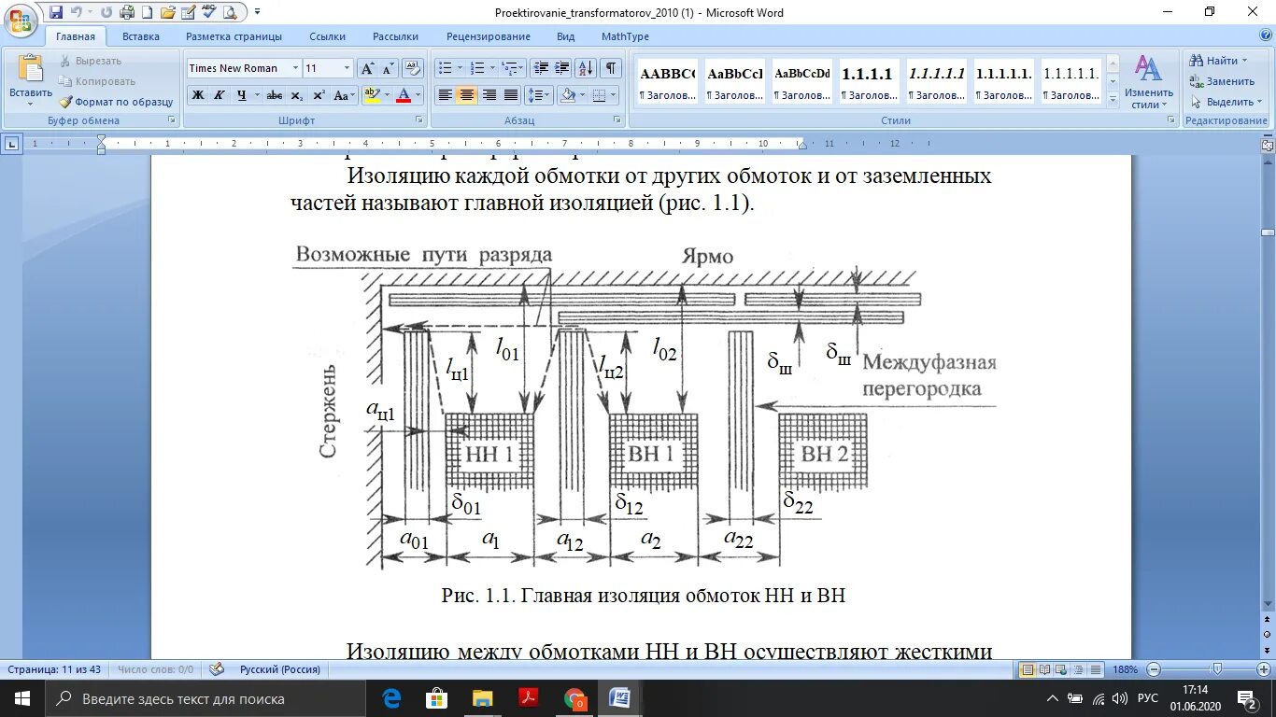Image resolution: width=1276 pixels, height=717 pixels.
Task: Click the Word help question mark icon
Action: tap(1266, 35)
